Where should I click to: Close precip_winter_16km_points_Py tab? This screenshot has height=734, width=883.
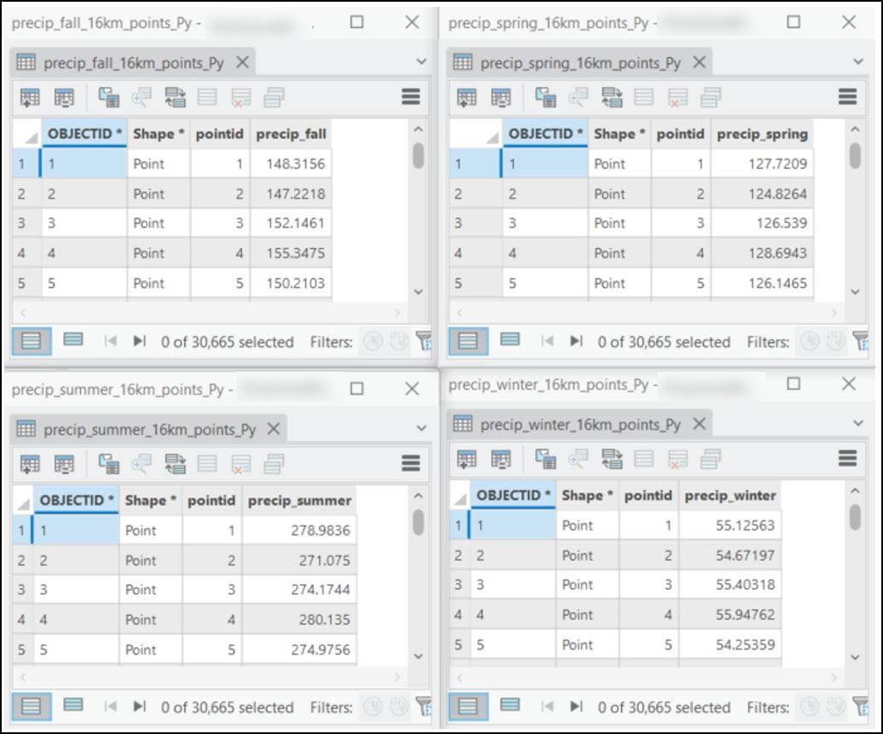point(699,424)
